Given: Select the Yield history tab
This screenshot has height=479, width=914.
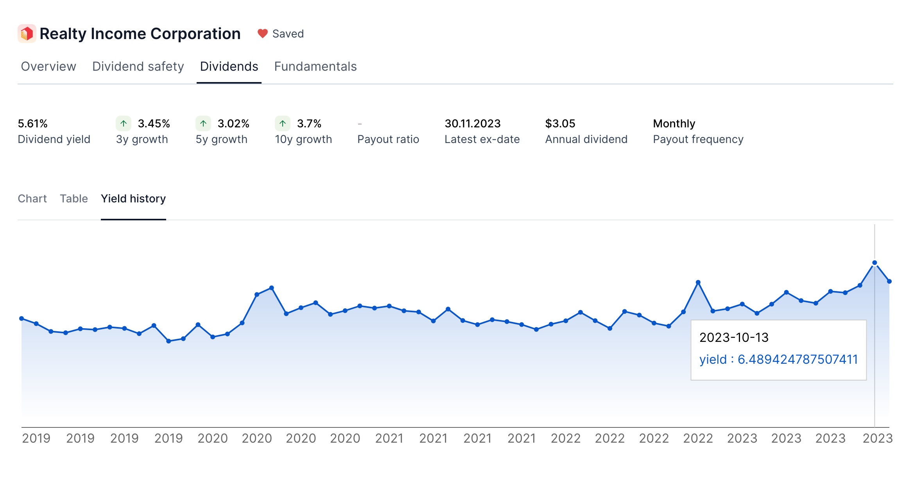Looking at the screenshot, I should pos(133,198).
